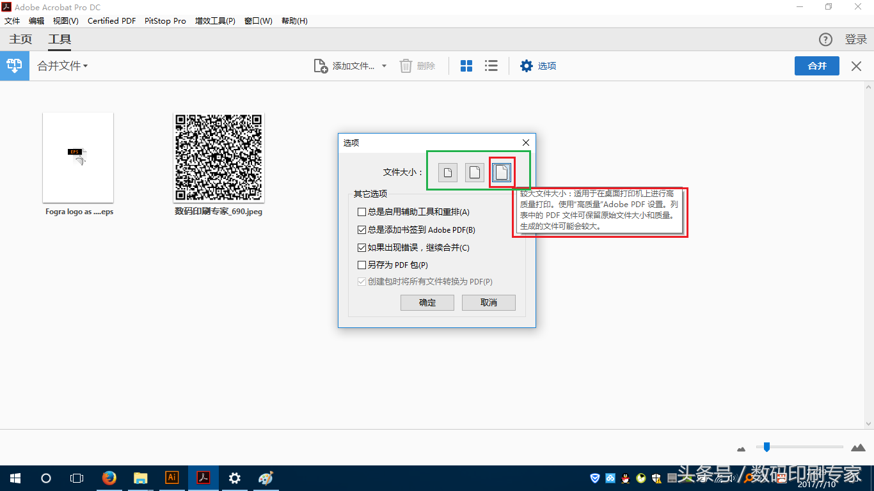
Task: Open the help question mark icon
Action: coord(825,40)
